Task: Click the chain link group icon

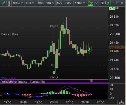Action: click(x=9, y=3)
